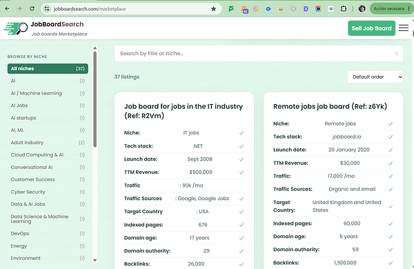This screenshot has width=414, height=269.
Task: Choose the Energy niche
Action: click(48, 246)
